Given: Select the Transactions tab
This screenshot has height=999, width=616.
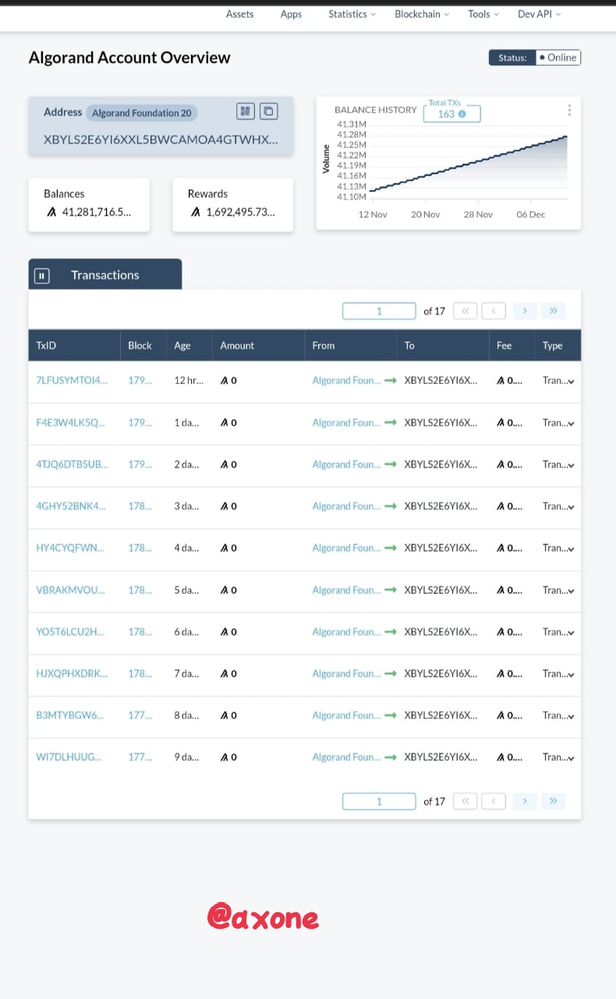Looking at the screenshot, I should click(105, 275).
